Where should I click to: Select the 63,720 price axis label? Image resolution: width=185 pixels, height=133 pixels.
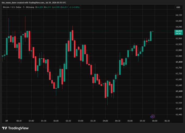pyautogui.click(x=179, y=74)
